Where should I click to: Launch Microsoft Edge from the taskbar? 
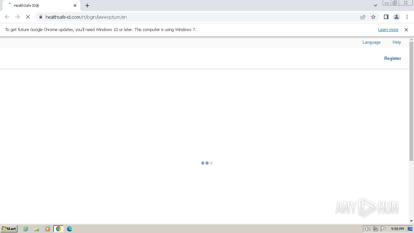70,229
